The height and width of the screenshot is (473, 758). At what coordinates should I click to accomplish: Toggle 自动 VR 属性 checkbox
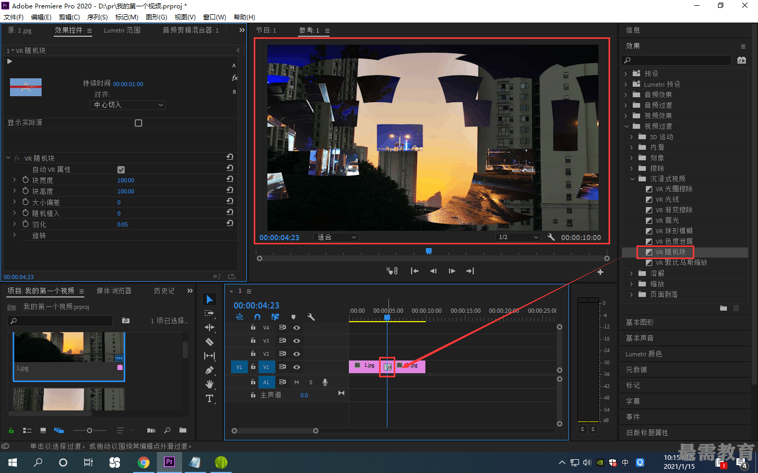point(121,169)
